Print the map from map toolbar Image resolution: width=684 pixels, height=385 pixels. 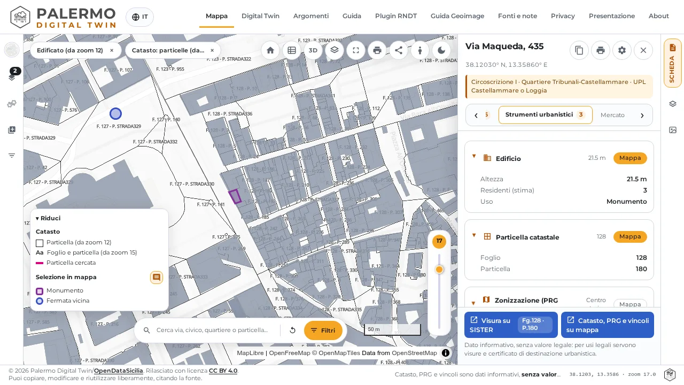(x=377, y=50)
